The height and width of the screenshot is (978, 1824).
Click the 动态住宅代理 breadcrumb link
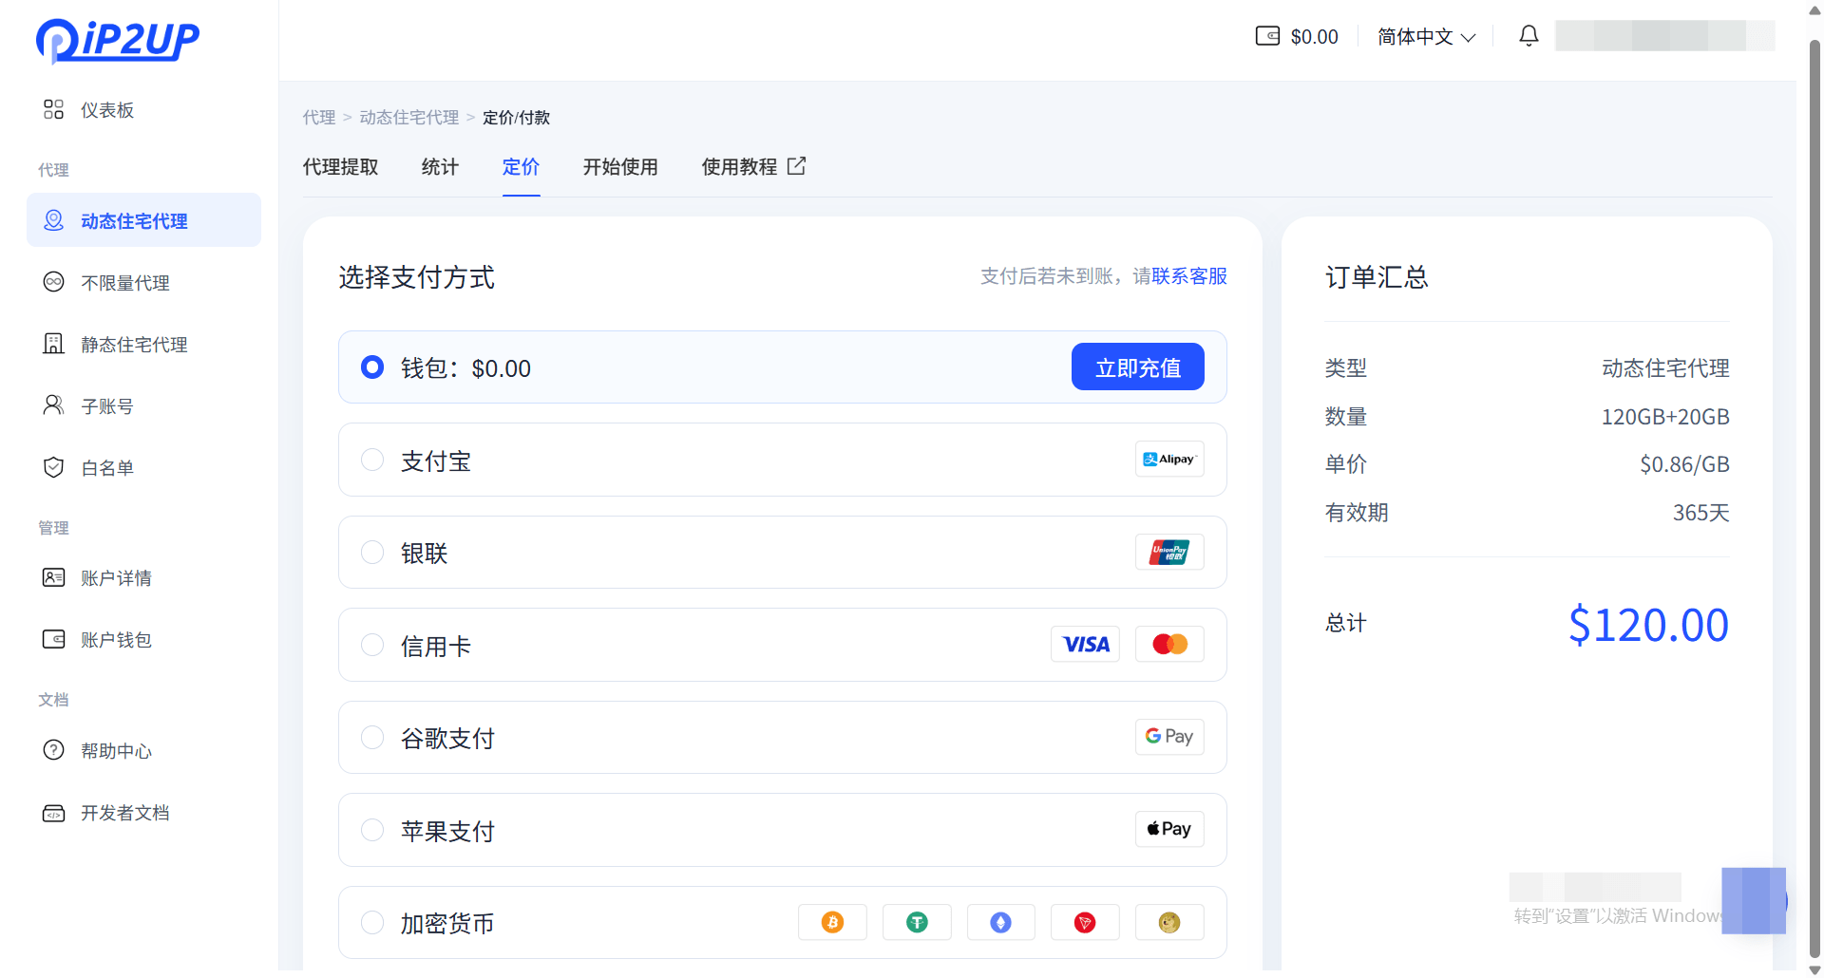click(409, 117)
